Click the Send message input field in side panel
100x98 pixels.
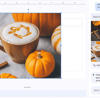pyautogui.click(x=96, y=90)
